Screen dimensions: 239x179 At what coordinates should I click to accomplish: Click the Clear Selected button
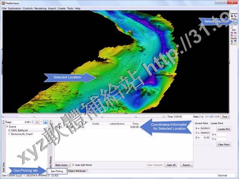click(x=155, y=165)
